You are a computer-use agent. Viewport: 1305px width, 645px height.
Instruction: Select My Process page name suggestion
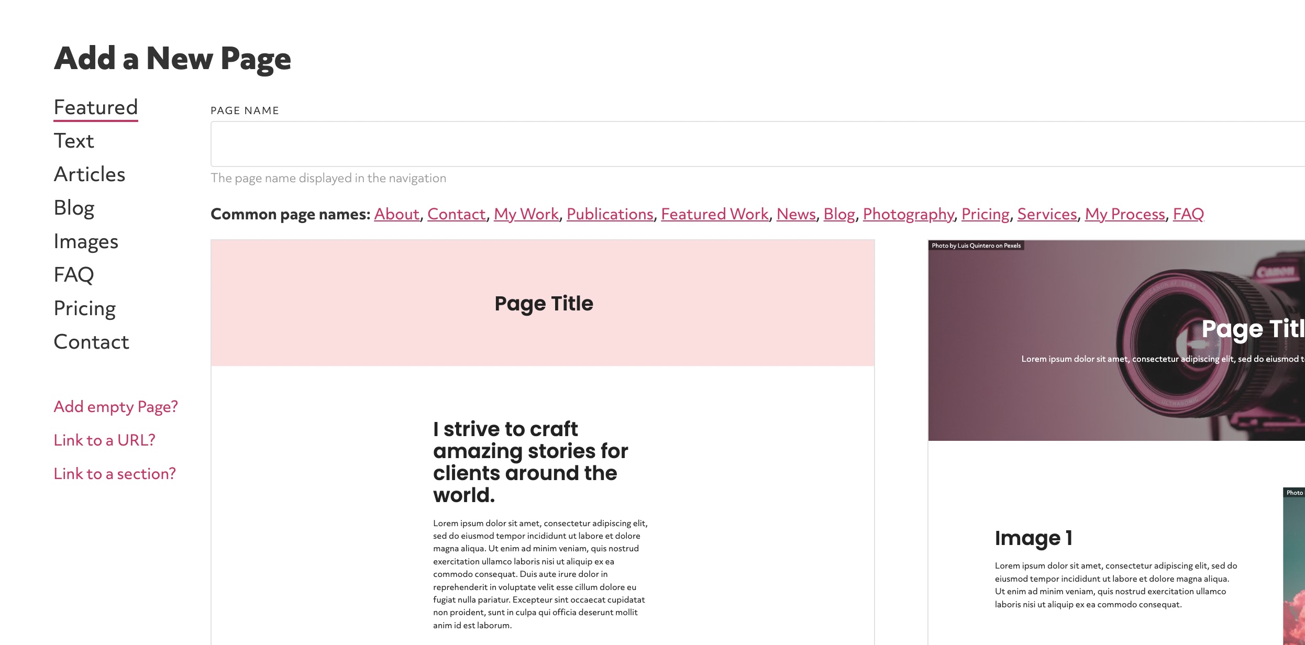coord(1125,214)
